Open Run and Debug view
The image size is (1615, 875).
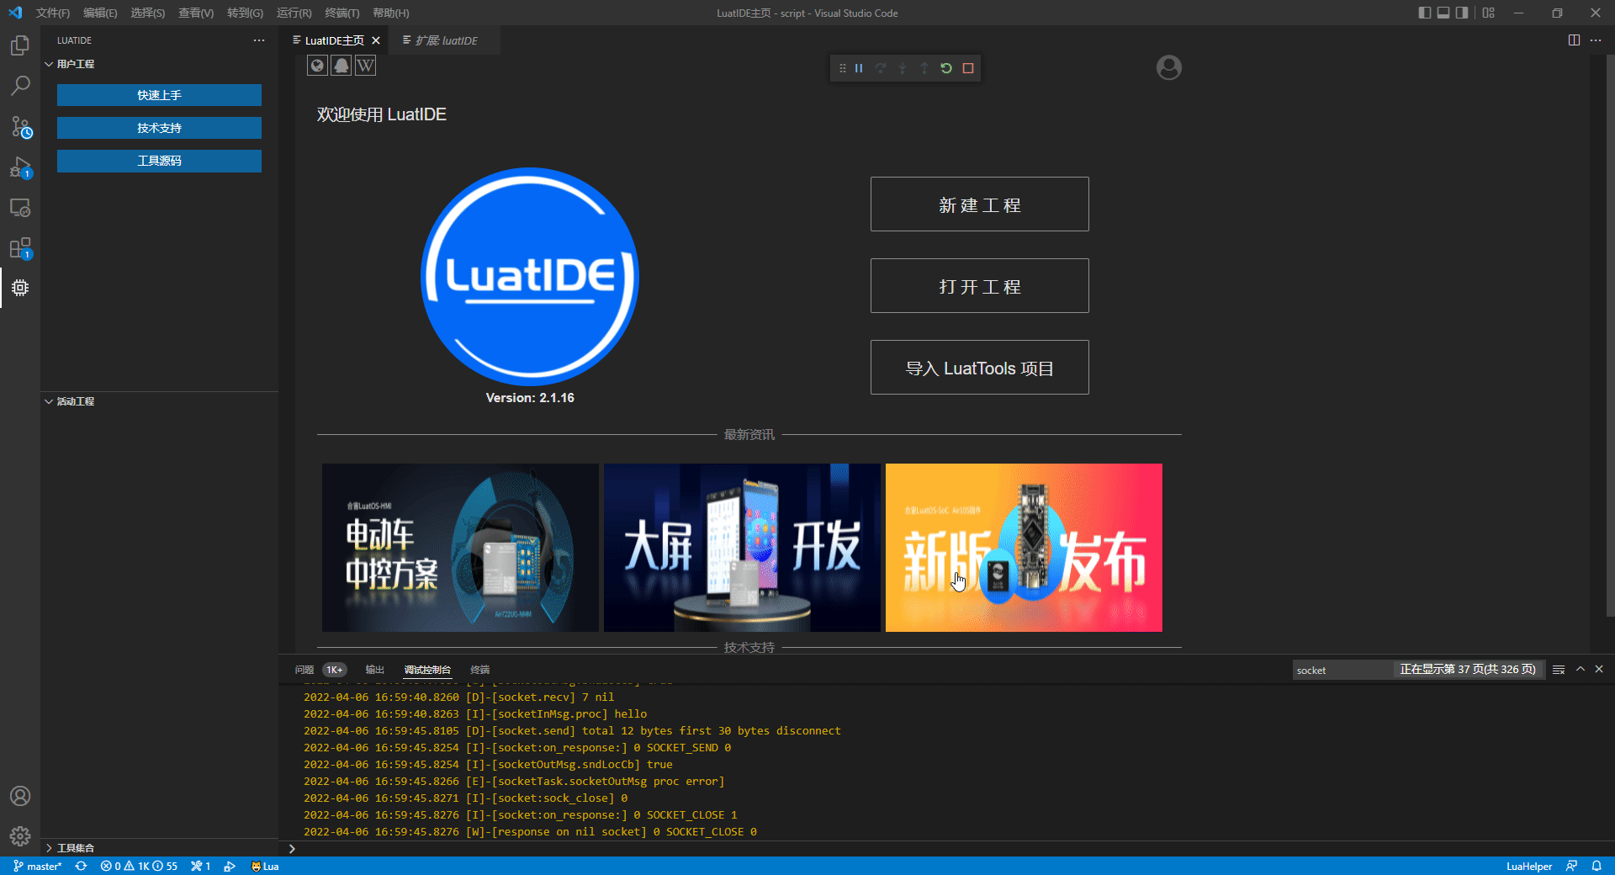[20, 167]
